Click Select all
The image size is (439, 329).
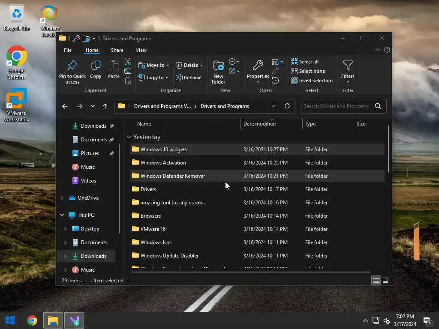[305, 62]
